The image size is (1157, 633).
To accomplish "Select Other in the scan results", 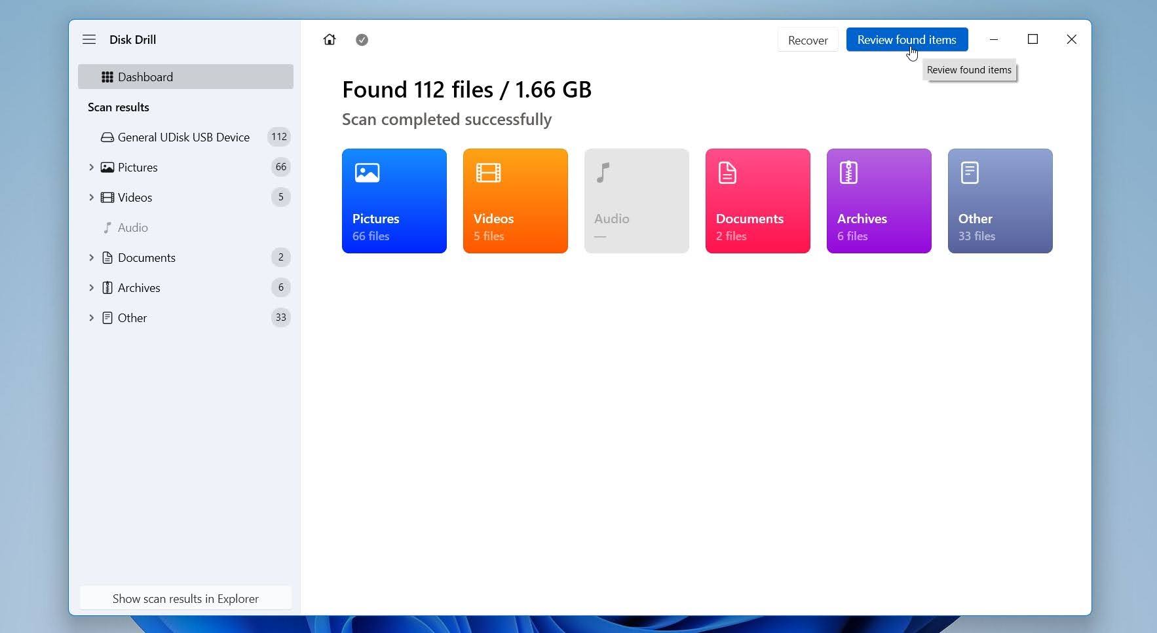I will click(x=185, y=317).
